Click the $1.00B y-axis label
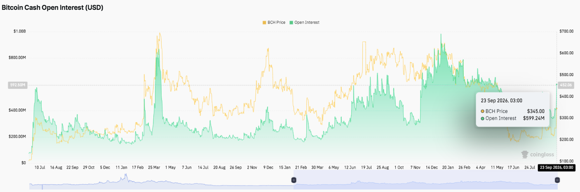580x192 pixels. pyautogui.click(x=20, y=31)
